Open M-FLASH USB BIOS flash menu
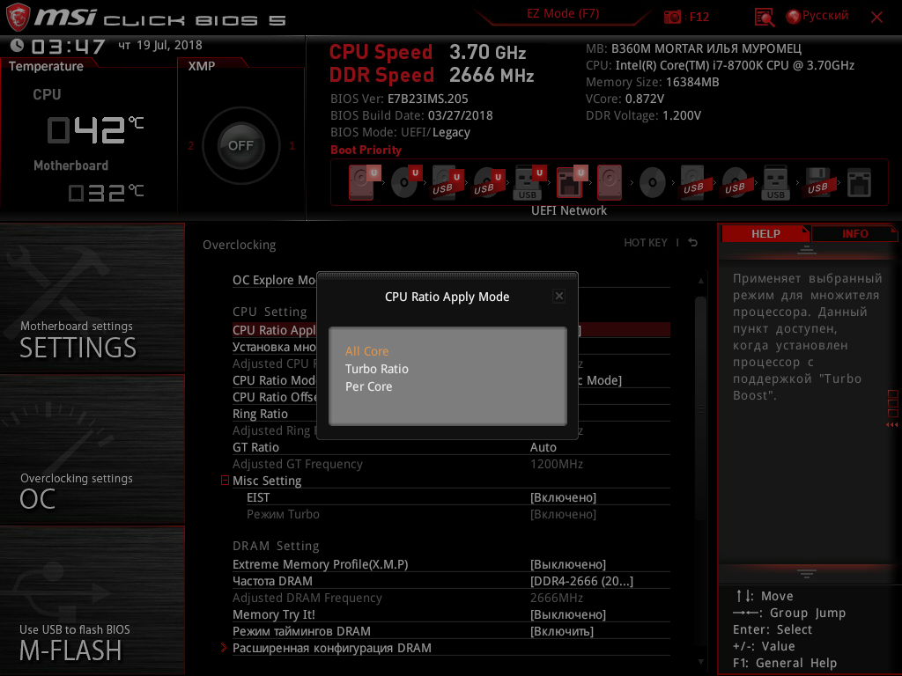Viewport: 902px width, 676px height. click(x=92, y=600)
